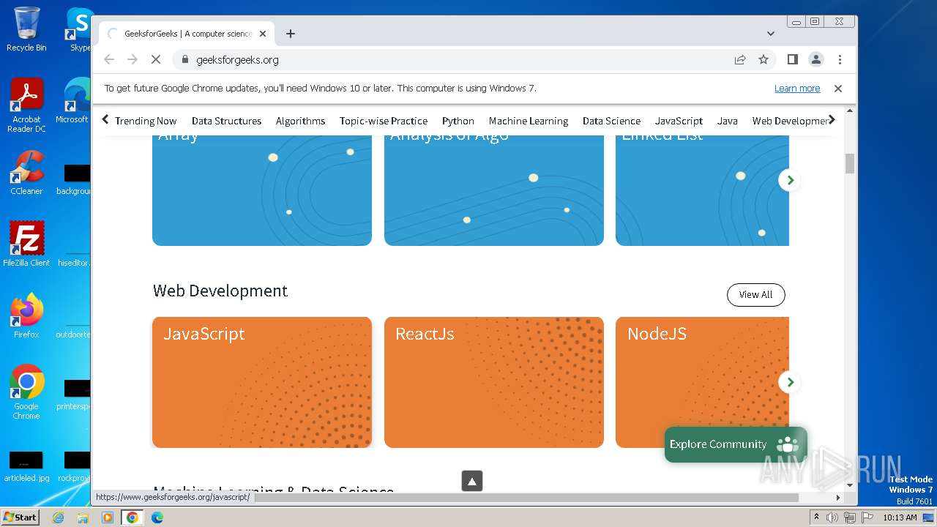The height and width of the screenshot is (527, 937).
Task: Open Trending Now in the nav bar
Action: click(146, 121)
